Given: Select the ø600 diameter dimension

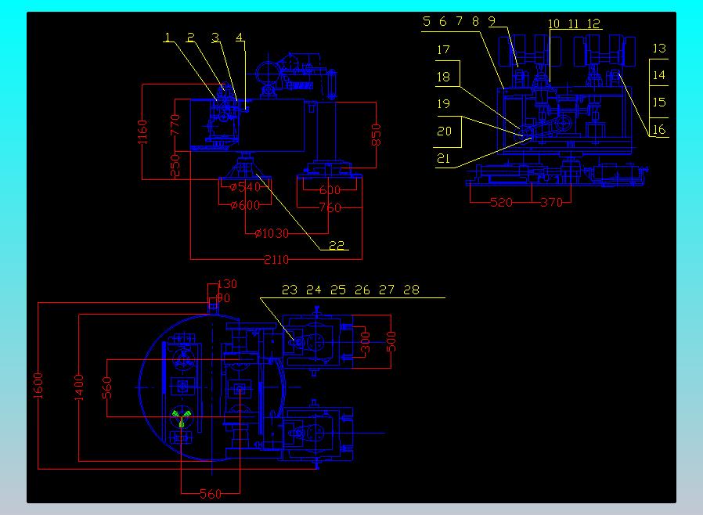Looking at the screenshot, I should [245, 205].
